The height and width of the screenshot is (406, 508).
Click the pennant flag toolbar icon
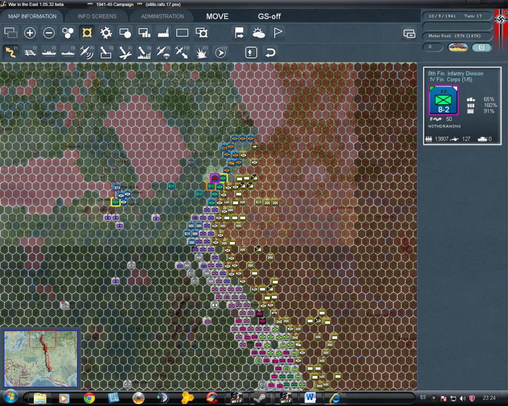tap(278, 33)
